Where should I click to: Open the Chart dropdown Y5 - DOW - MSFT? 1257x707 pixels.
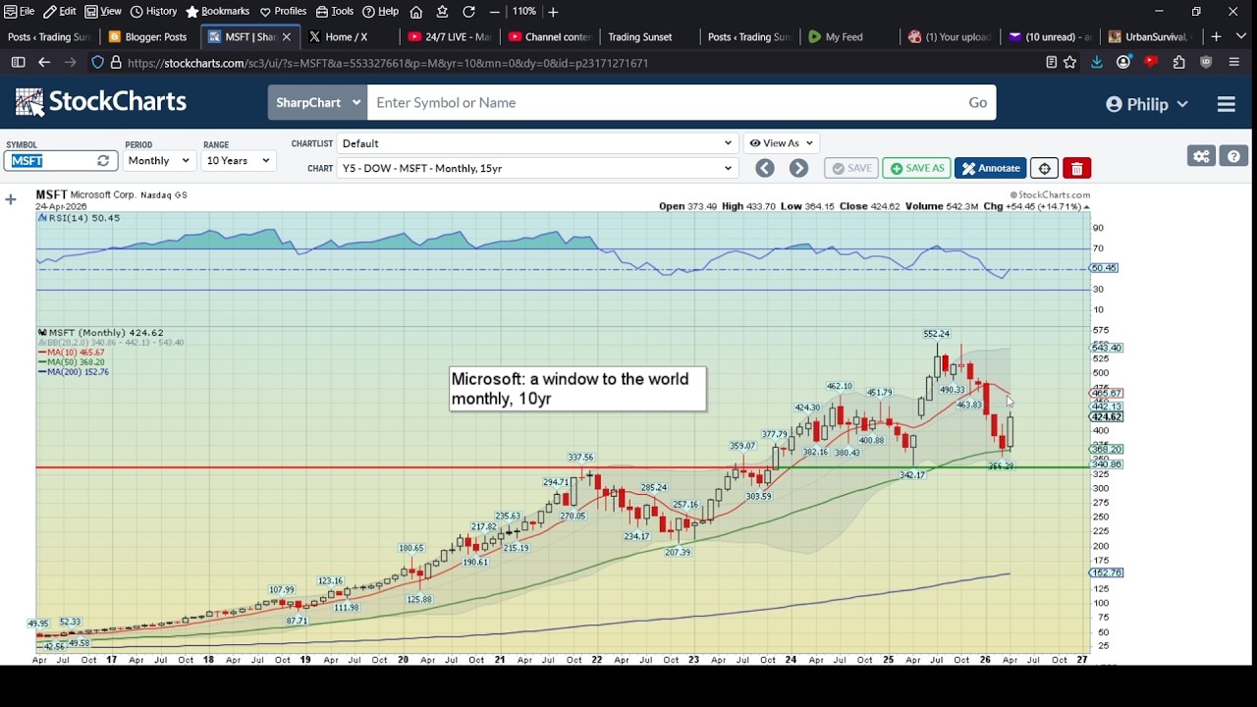click(537, 168)
